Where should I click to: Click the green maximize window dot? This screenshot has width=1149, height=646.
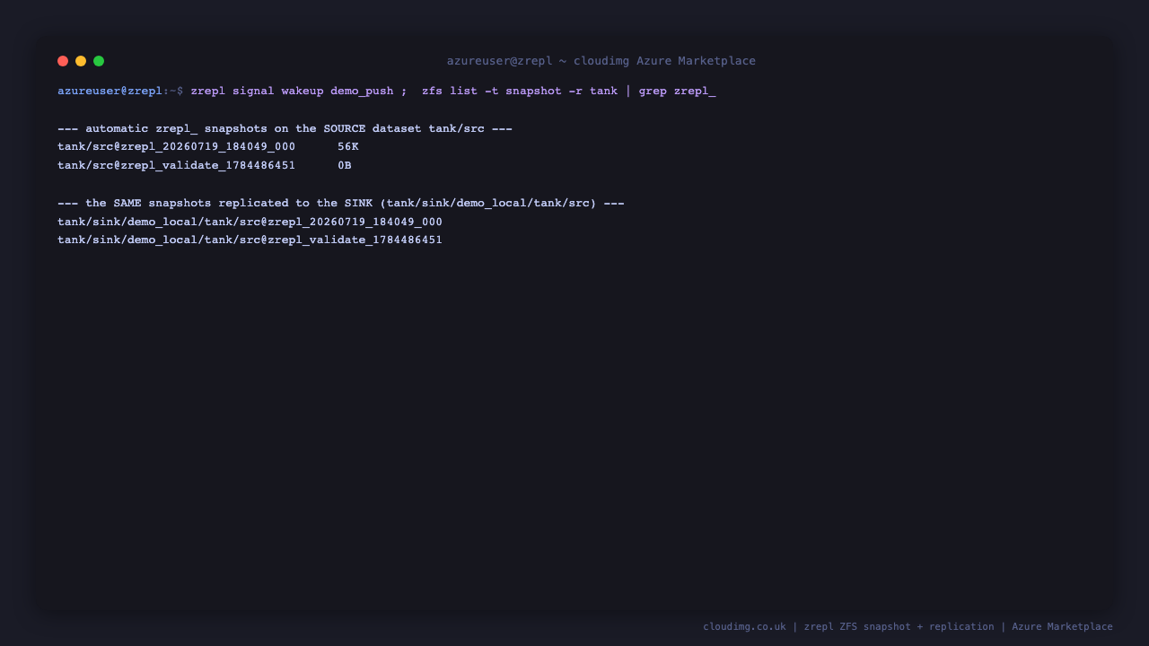[x=99, y=61]
